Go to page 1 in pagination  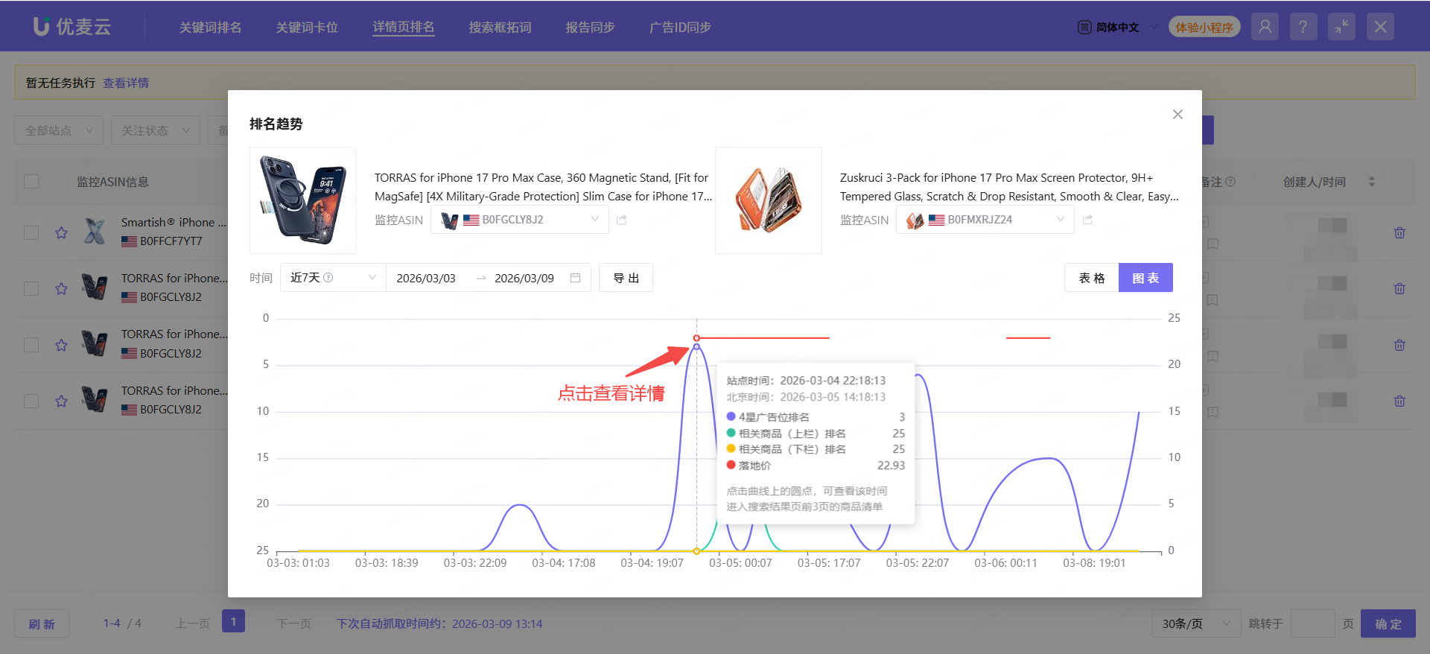(x=233, y=620)
